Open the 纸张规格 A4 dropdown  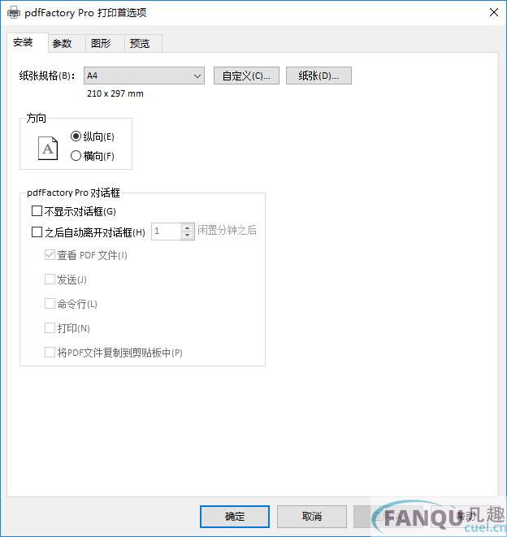(x=144, y=76)
